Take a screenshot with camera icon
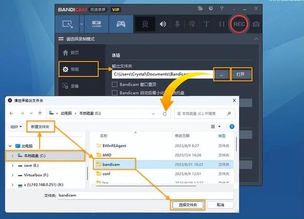Image resolution: width=304 pixels, height=219 pixels. coord(256,24)
